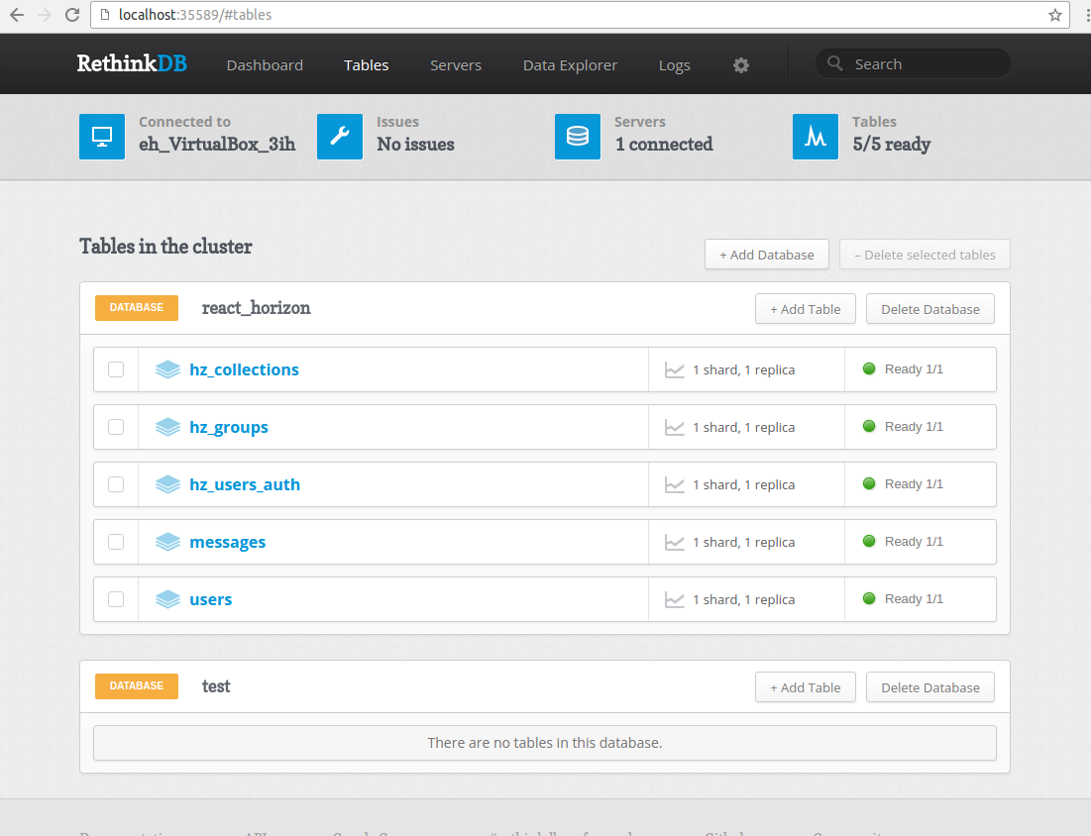The width and height of the screenshot is (1091, 836).
Task: Add a table to react_horizon database
Action: (x=805, y=309)
